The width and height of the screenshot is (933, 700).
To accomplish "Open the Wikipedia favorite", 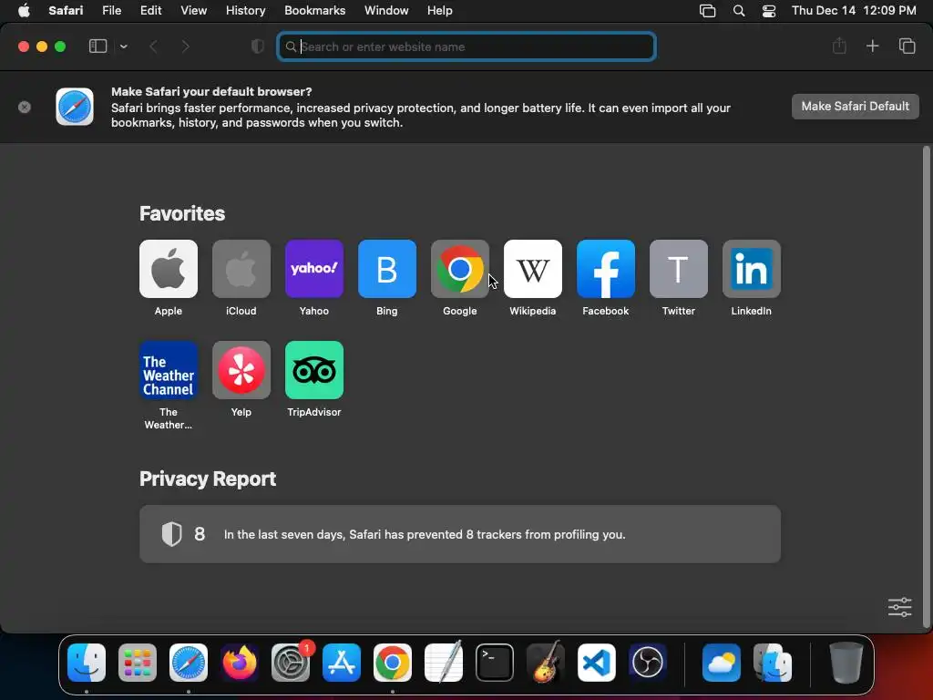I will (532, 269).
